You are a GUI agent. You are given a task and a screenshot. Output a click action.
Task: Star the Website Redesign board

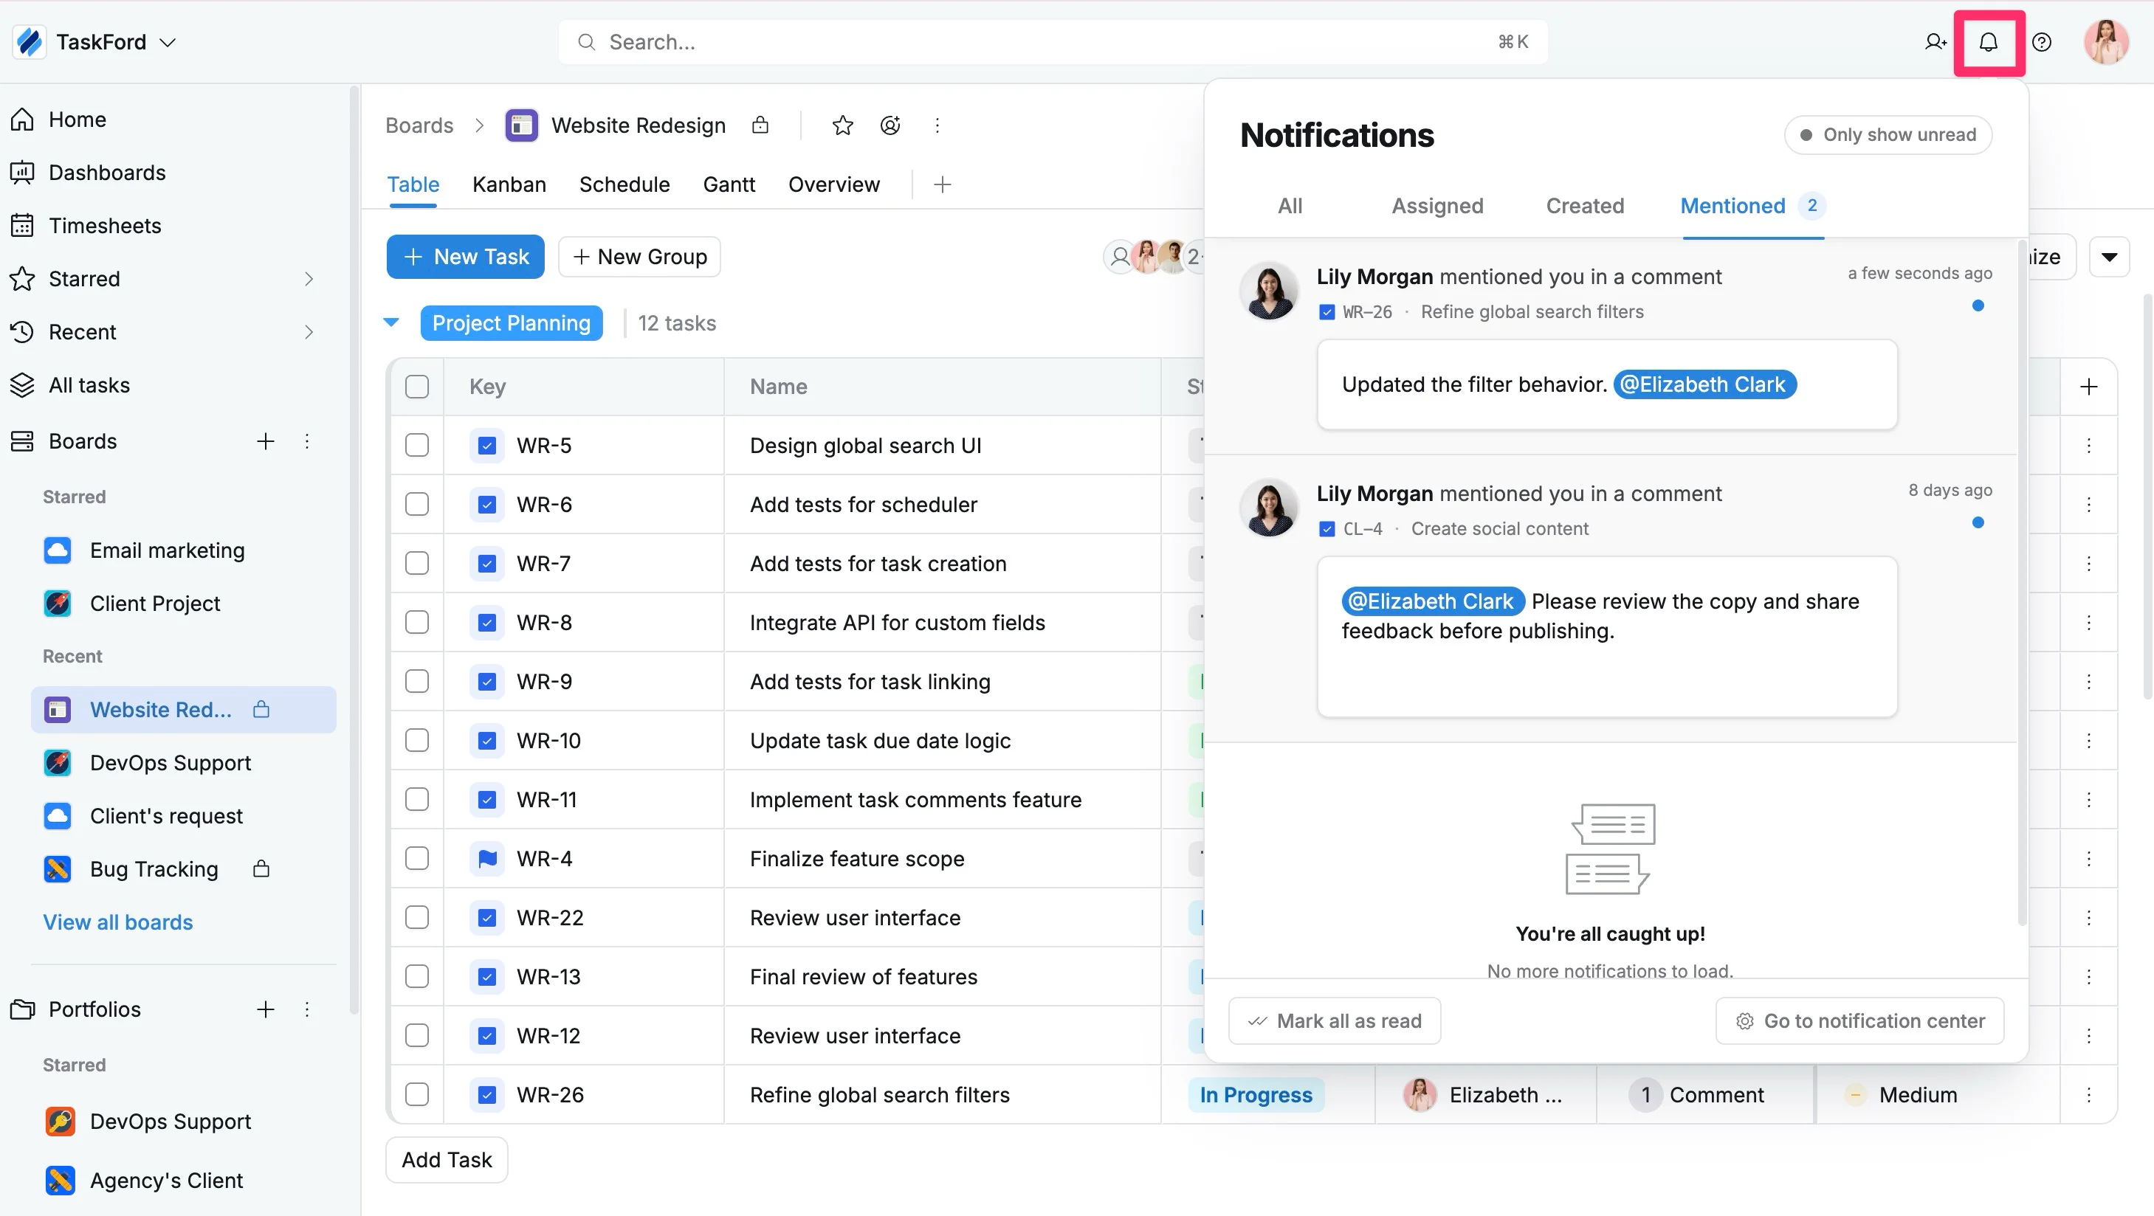(x=842, y=125)
